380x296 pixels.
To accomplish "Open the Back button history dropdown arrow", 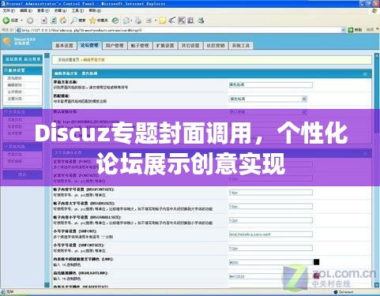I will 21,21.
